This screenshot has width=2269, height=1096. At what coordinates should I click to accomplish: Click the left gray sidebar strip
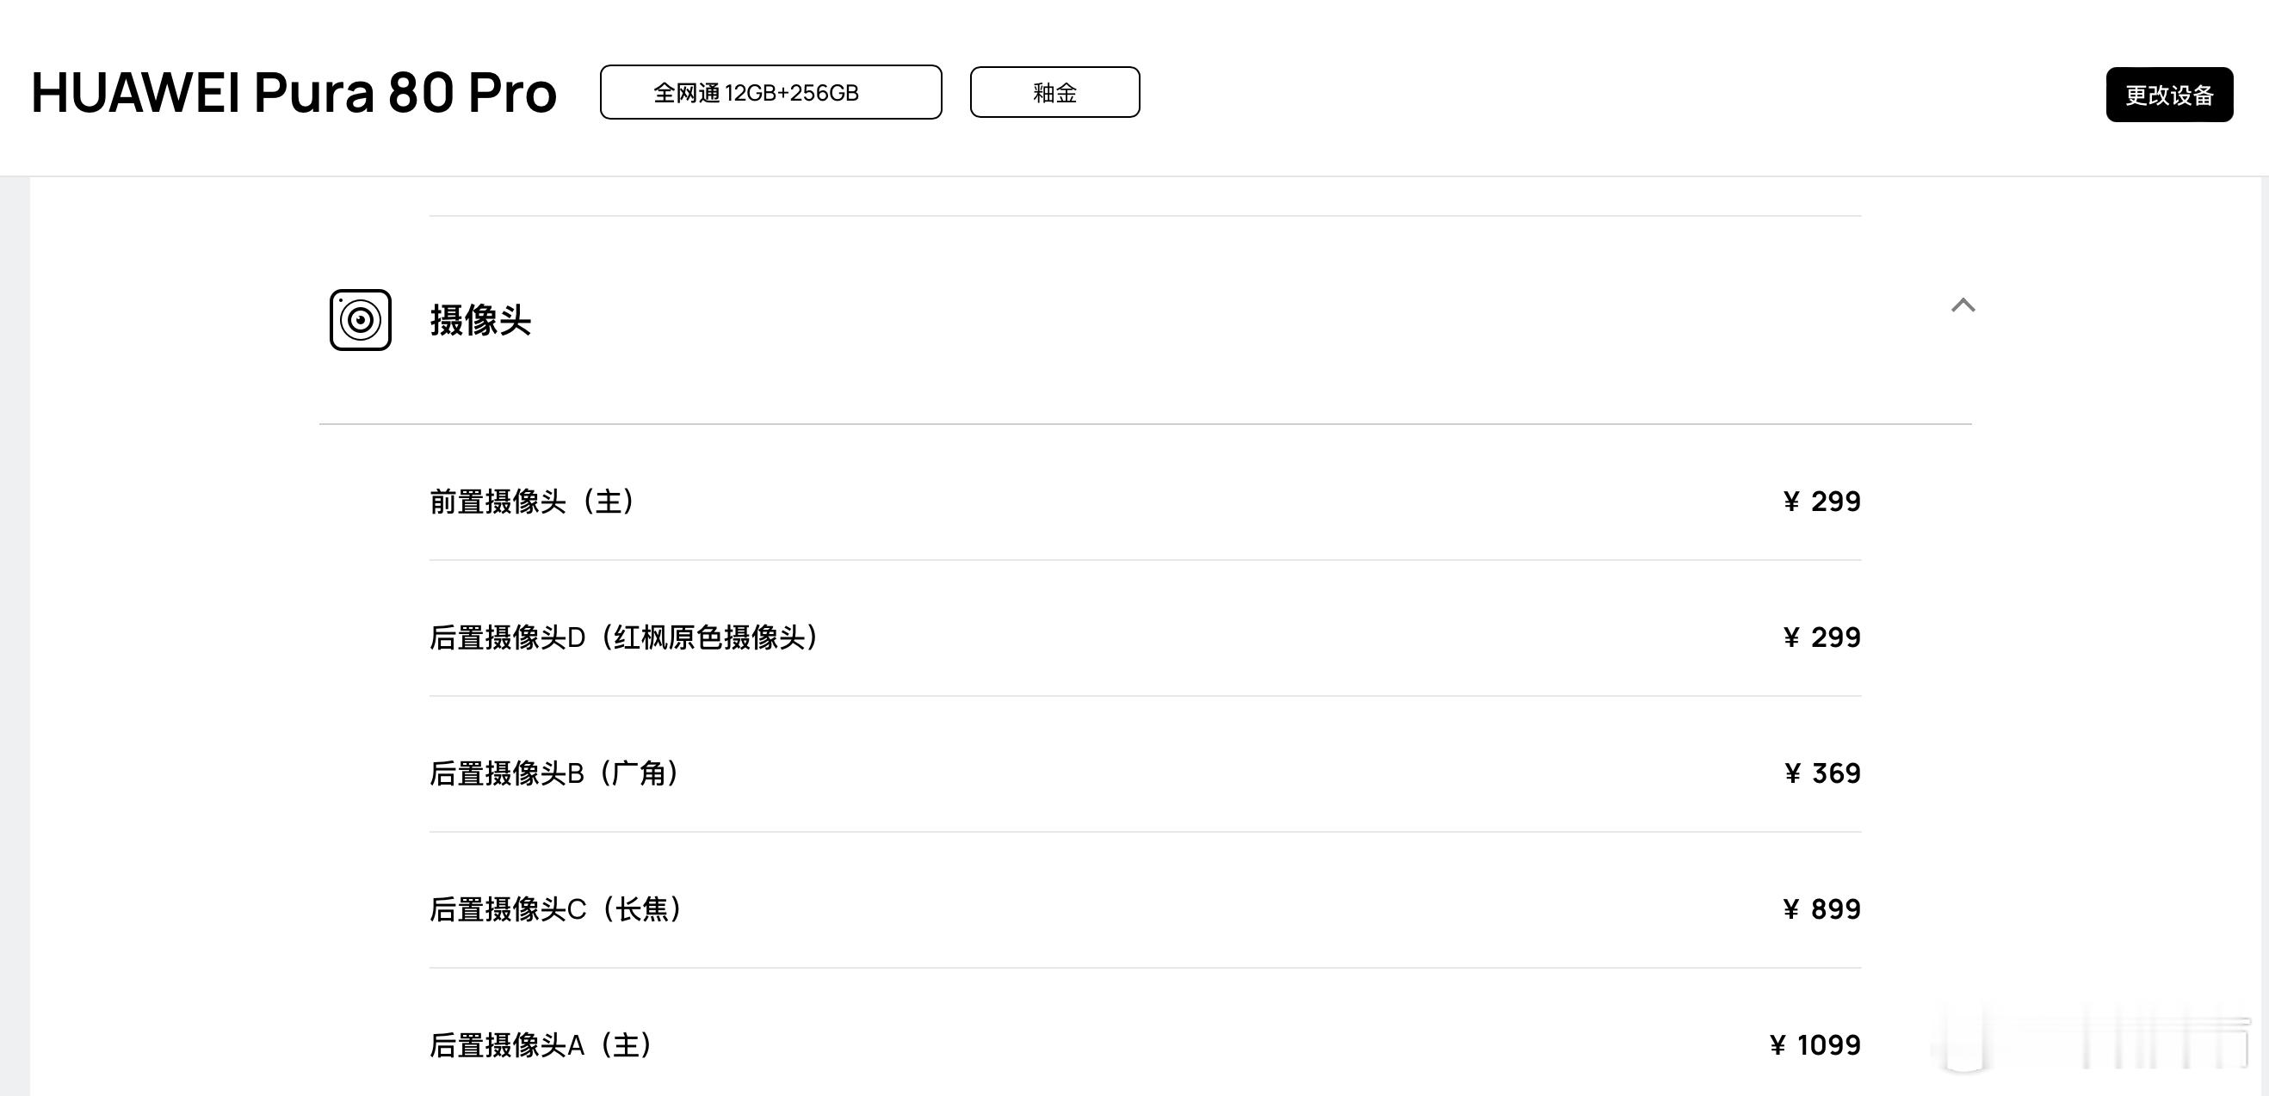tap(15, 636)
